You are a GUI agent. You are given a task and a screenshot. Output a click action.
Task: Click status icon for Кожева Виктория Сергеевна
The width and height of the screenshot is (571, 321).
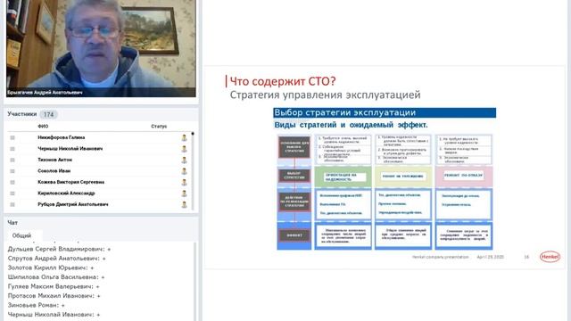[185, 182]
